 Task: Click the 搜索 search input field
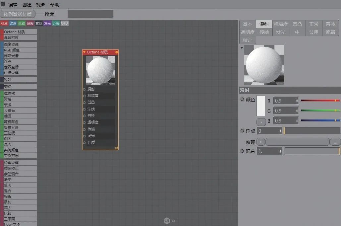90,14
